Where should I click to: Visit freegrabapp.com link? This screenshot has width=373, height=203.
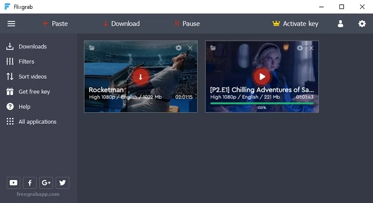click(38, 194)
